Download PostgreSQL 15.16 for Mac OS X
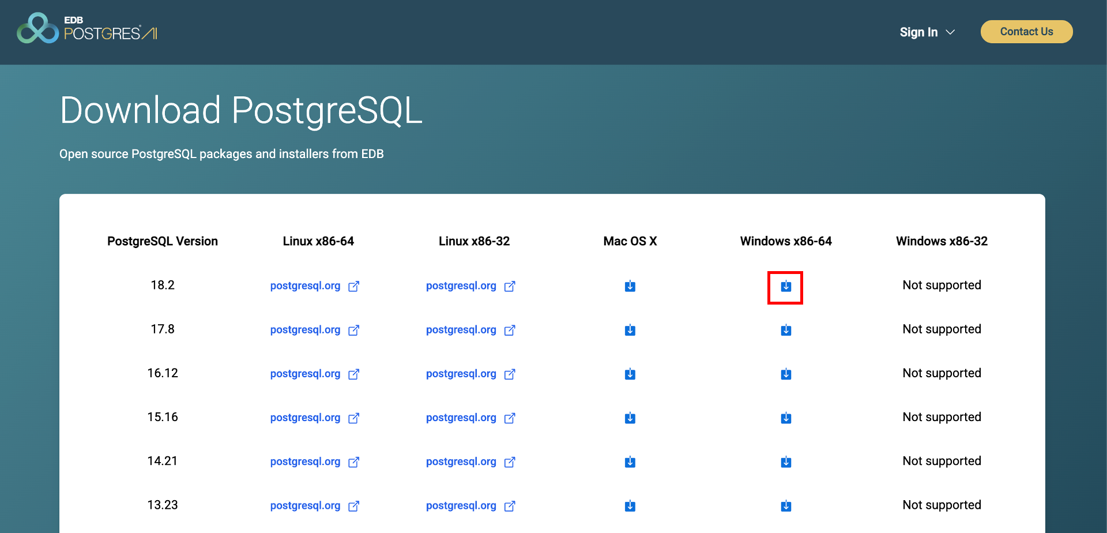 pos(630,418)
